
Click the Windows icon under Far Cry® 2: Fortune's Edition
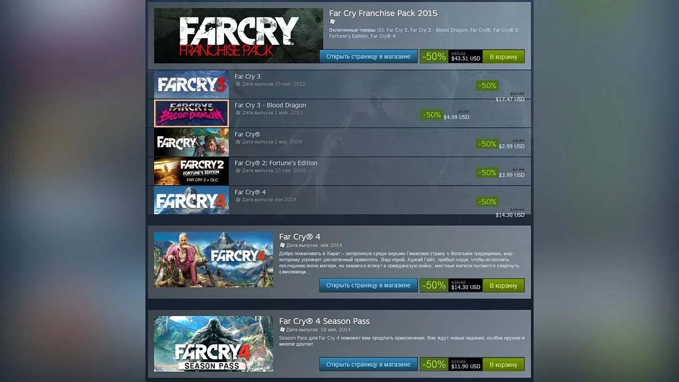coord(238,170)
